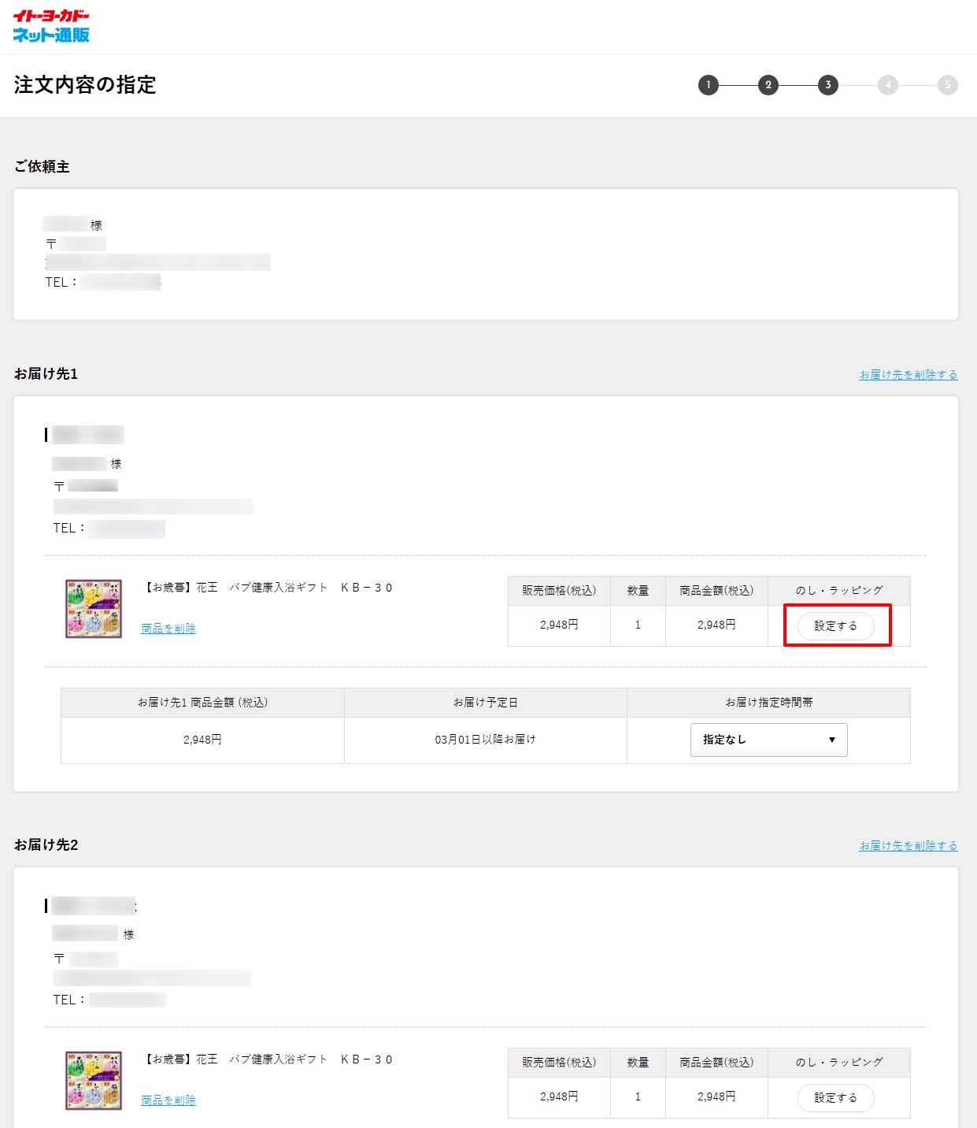Viewport: 977px width, 1128px height.
Task: Delete destination 1 via お届け先を削除する
Action: (x=908, y=375)
